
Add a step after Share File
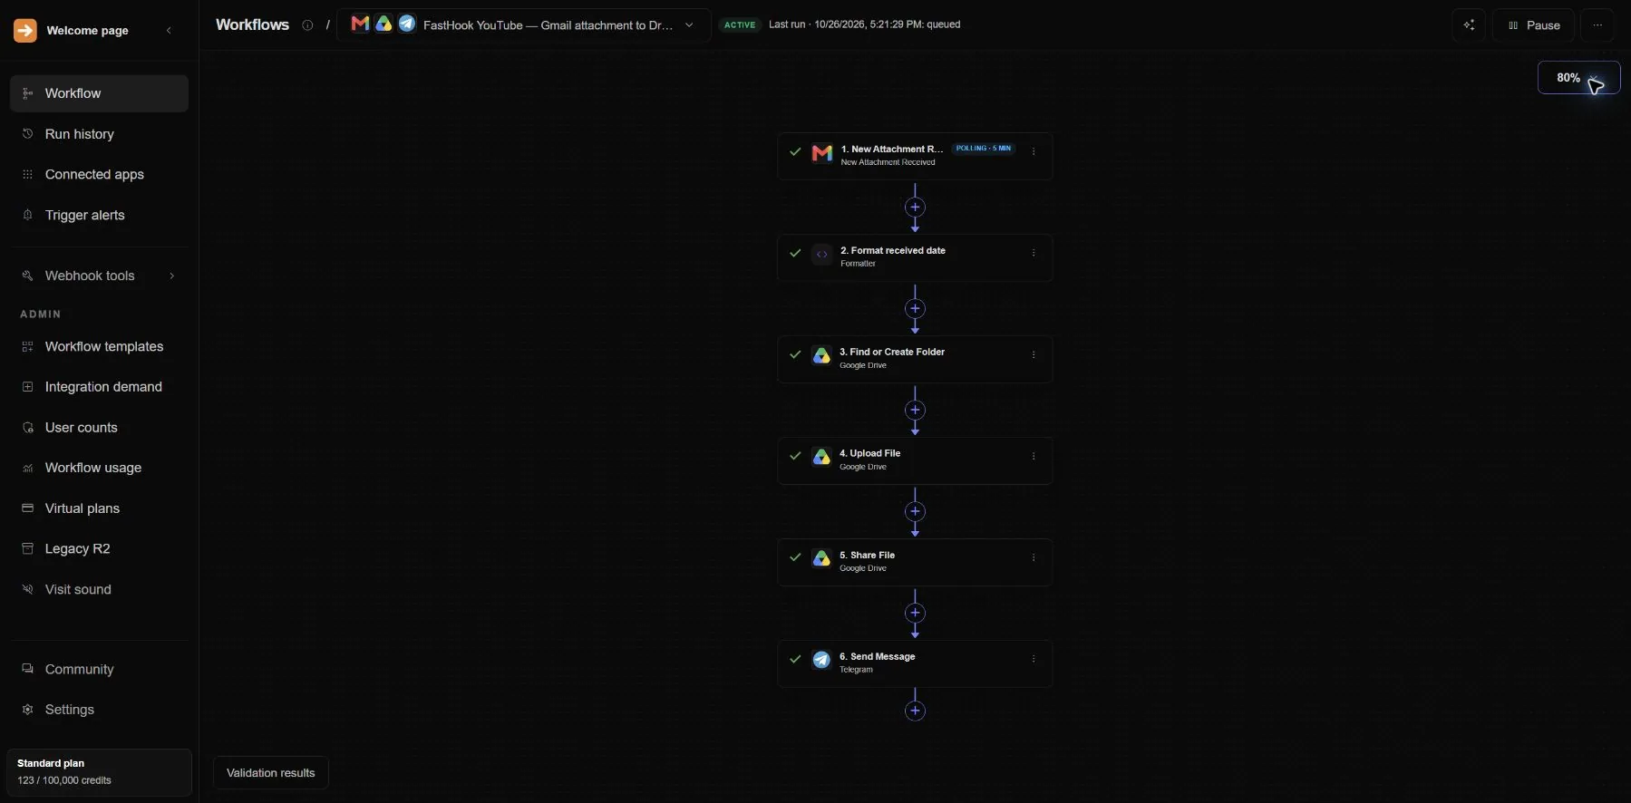click(915, 614)
